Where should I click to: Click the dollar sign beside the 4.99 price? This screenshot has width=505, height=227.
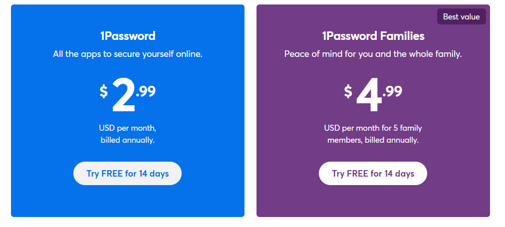point(348,91)
